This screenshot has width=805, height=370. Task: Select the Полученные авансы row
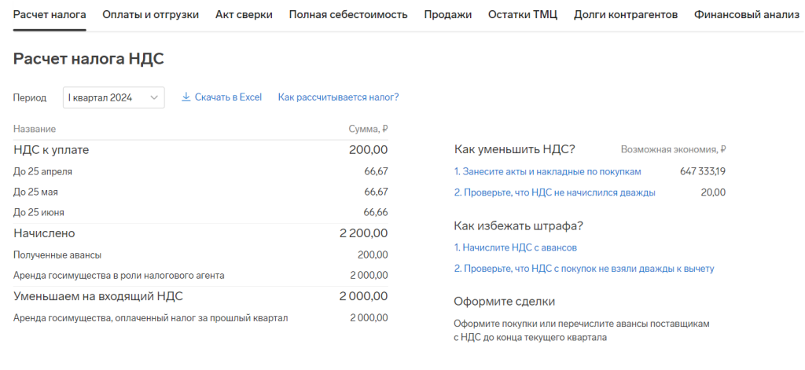(x=200, y=255)
